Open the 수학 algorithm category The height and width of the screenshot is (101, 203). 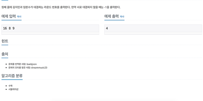(10, 86)
